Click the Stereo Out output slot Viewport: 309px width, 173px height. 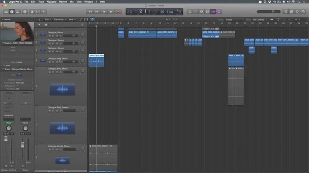pos(9,115)
